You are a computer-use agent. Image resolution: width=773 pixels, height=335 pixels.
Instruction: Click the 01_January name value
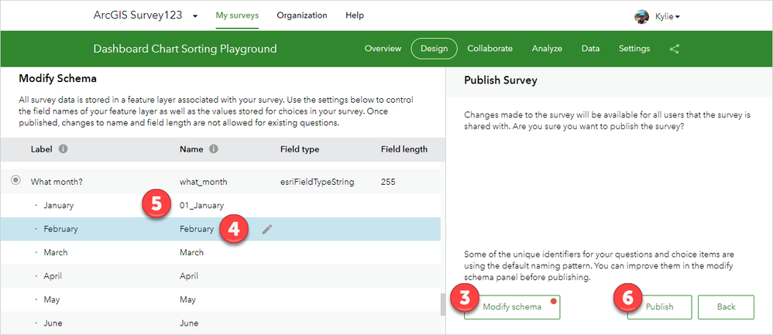[201, 206]
